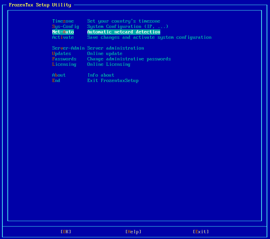Select the Licensing menu entry
Screen dimensions: 270x239
coord(64,64)
